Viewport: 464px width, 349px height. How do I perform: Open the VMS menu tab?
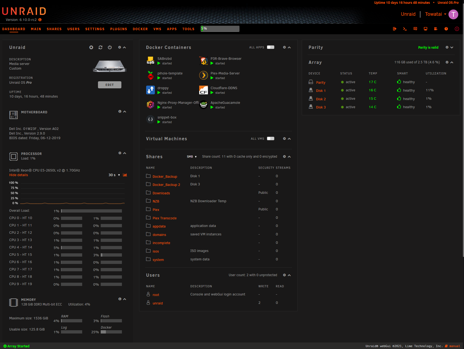click(157, 29)
